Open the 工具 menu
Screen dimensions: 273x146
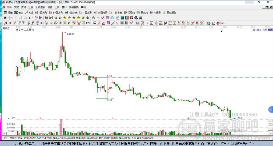pyautogui.click(x=57, y=7)
